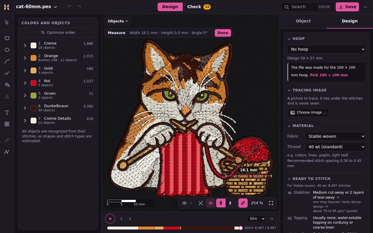Viewport: 373px width, 233px height.
Task: Select the Orange Brother 208 row
Action: [58, 58]
